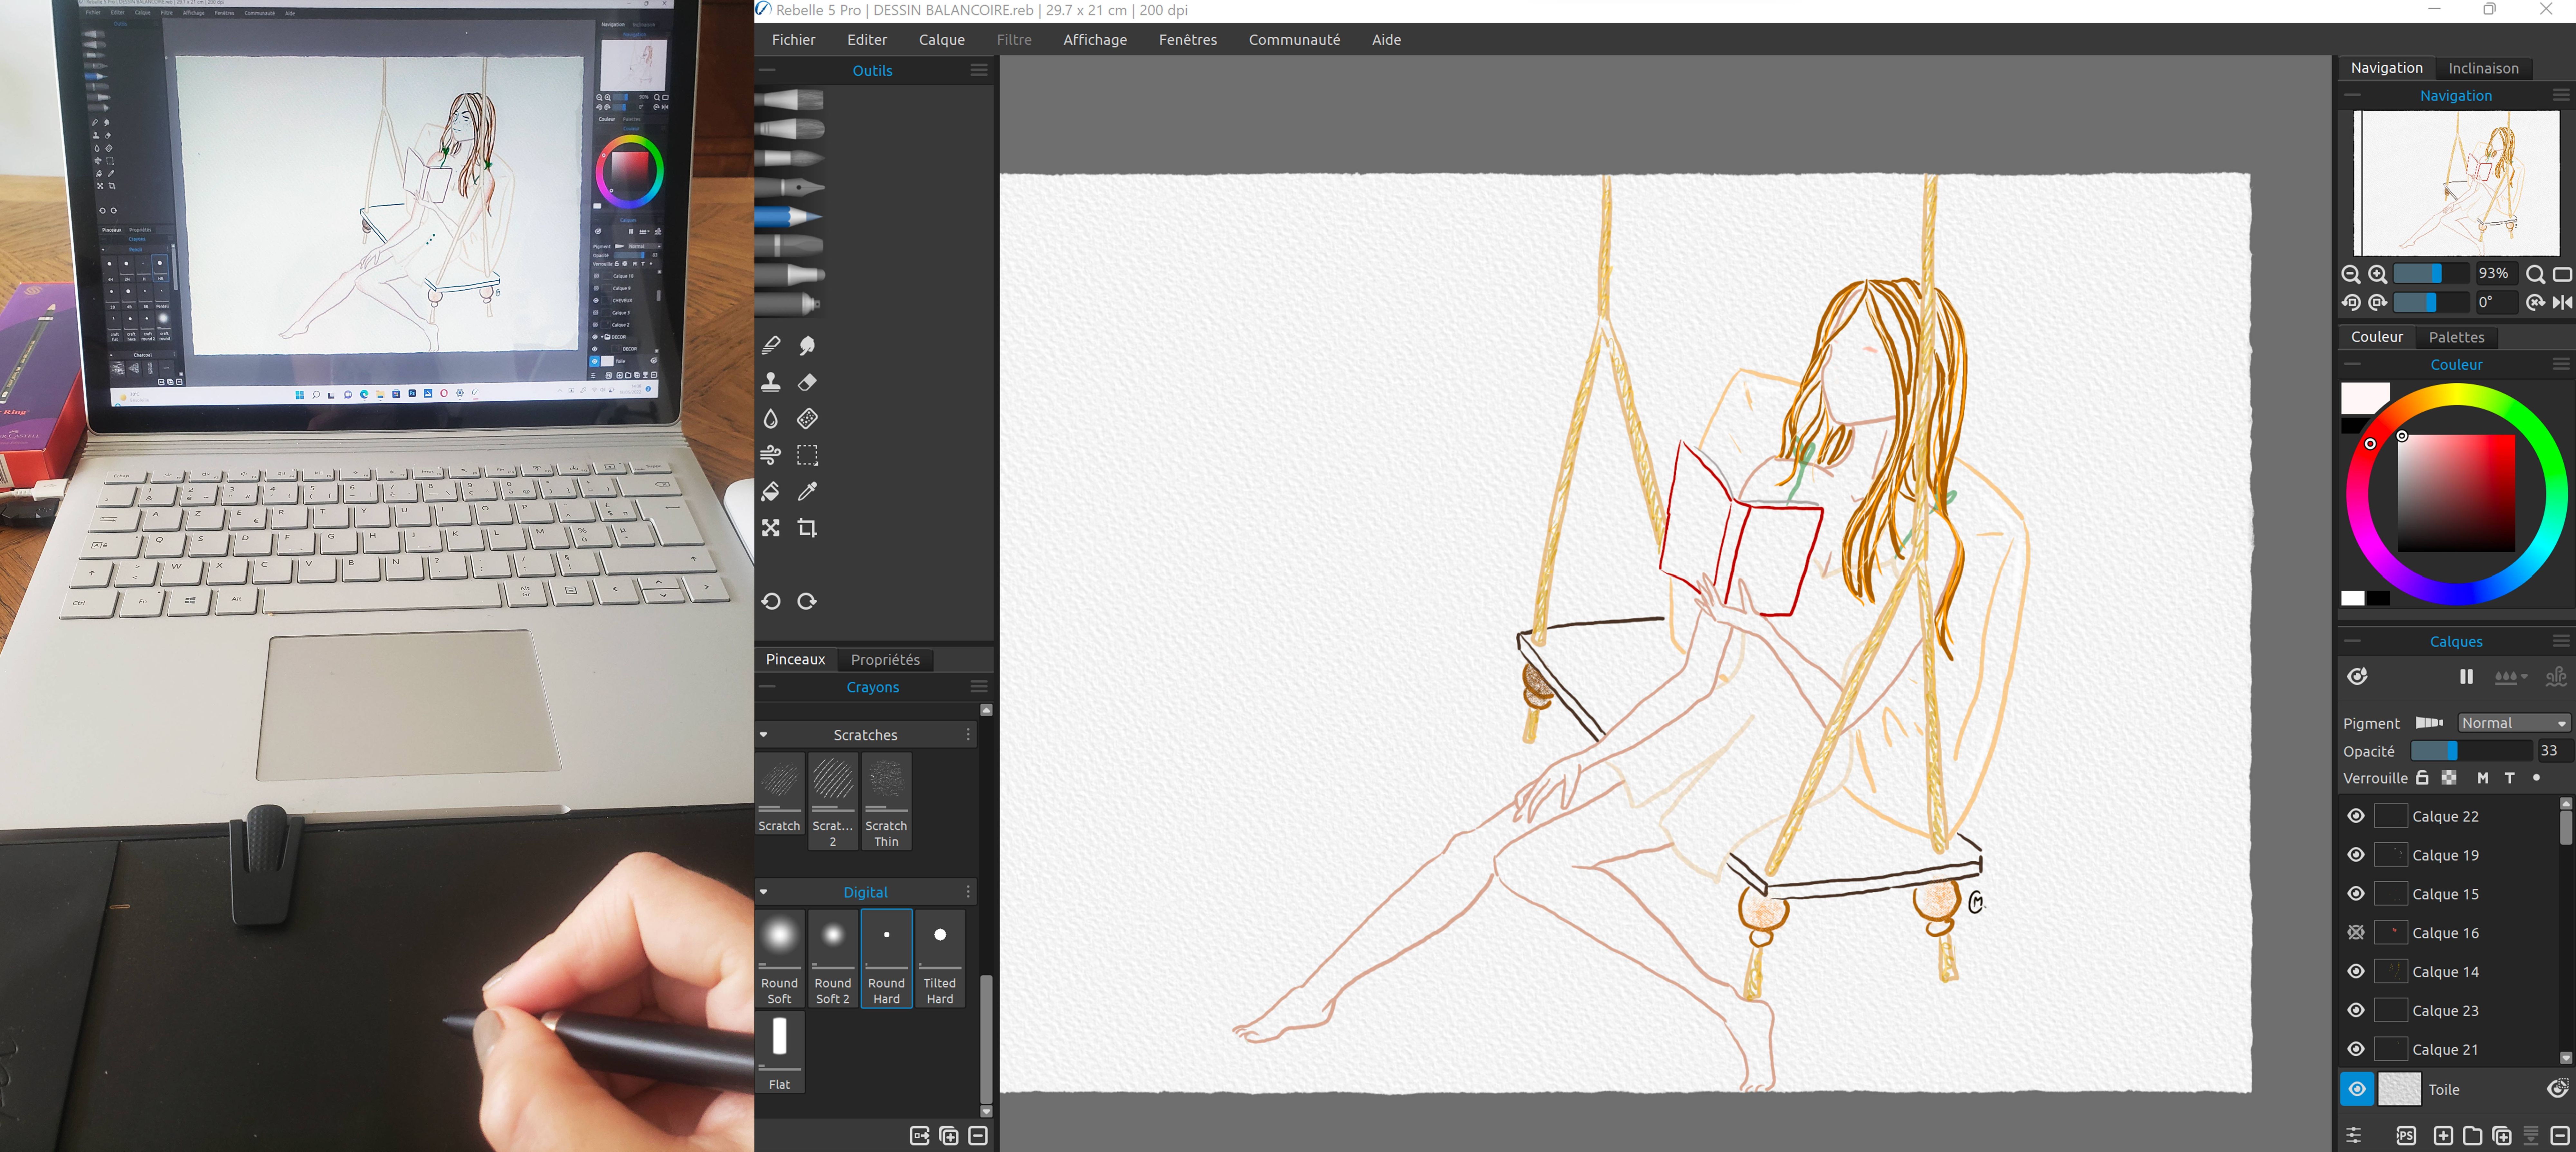Hide layer Calque 15

click(2356, 894)
